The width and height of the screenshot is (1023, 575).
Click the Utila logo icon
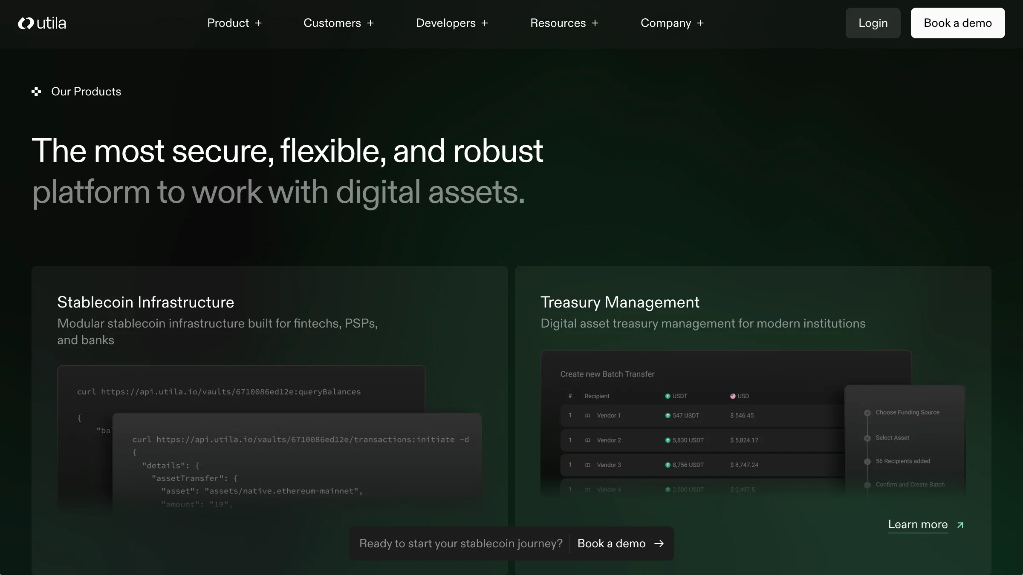click(26, 23)
